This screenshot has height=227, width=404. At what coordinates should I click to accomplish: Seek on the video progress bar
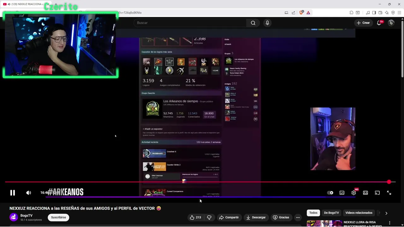point(200,182)
